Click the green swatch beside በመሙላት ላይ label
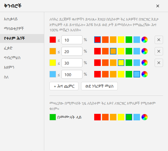This screenshot has width=168, height=151. [53, 117]
